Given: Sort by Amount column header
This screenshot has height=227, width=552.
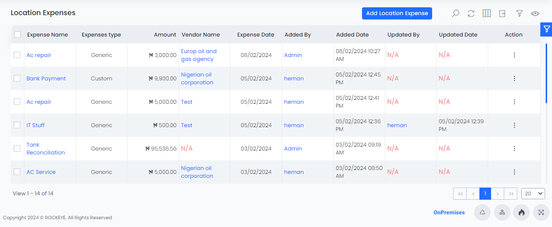Looking at the screenshot, I should pyautogui.click(x=165, y=35).
